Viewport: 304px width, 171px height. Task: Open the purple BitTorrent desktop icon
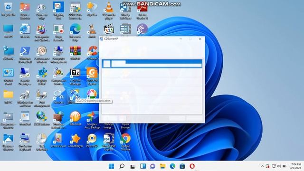tap(142, 29)
